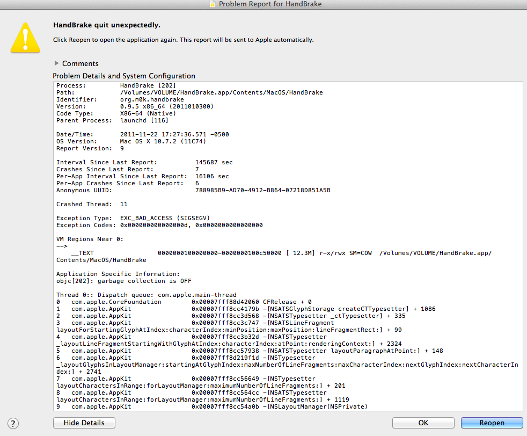
Task: Click the Exception Codes line
Action: coord(159,225)
